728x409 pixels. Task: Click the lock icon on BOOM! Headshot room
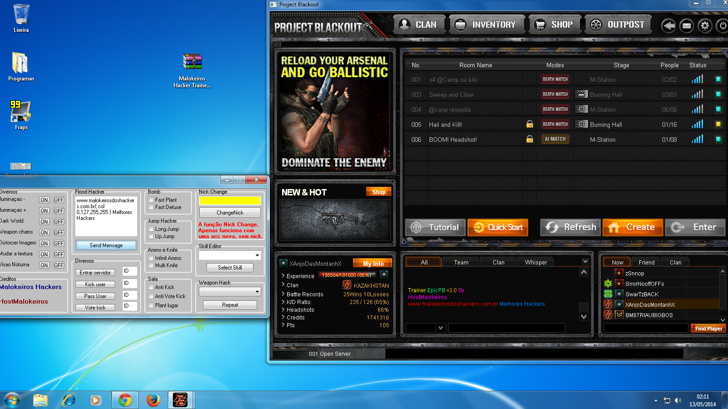tap(530, 139)
